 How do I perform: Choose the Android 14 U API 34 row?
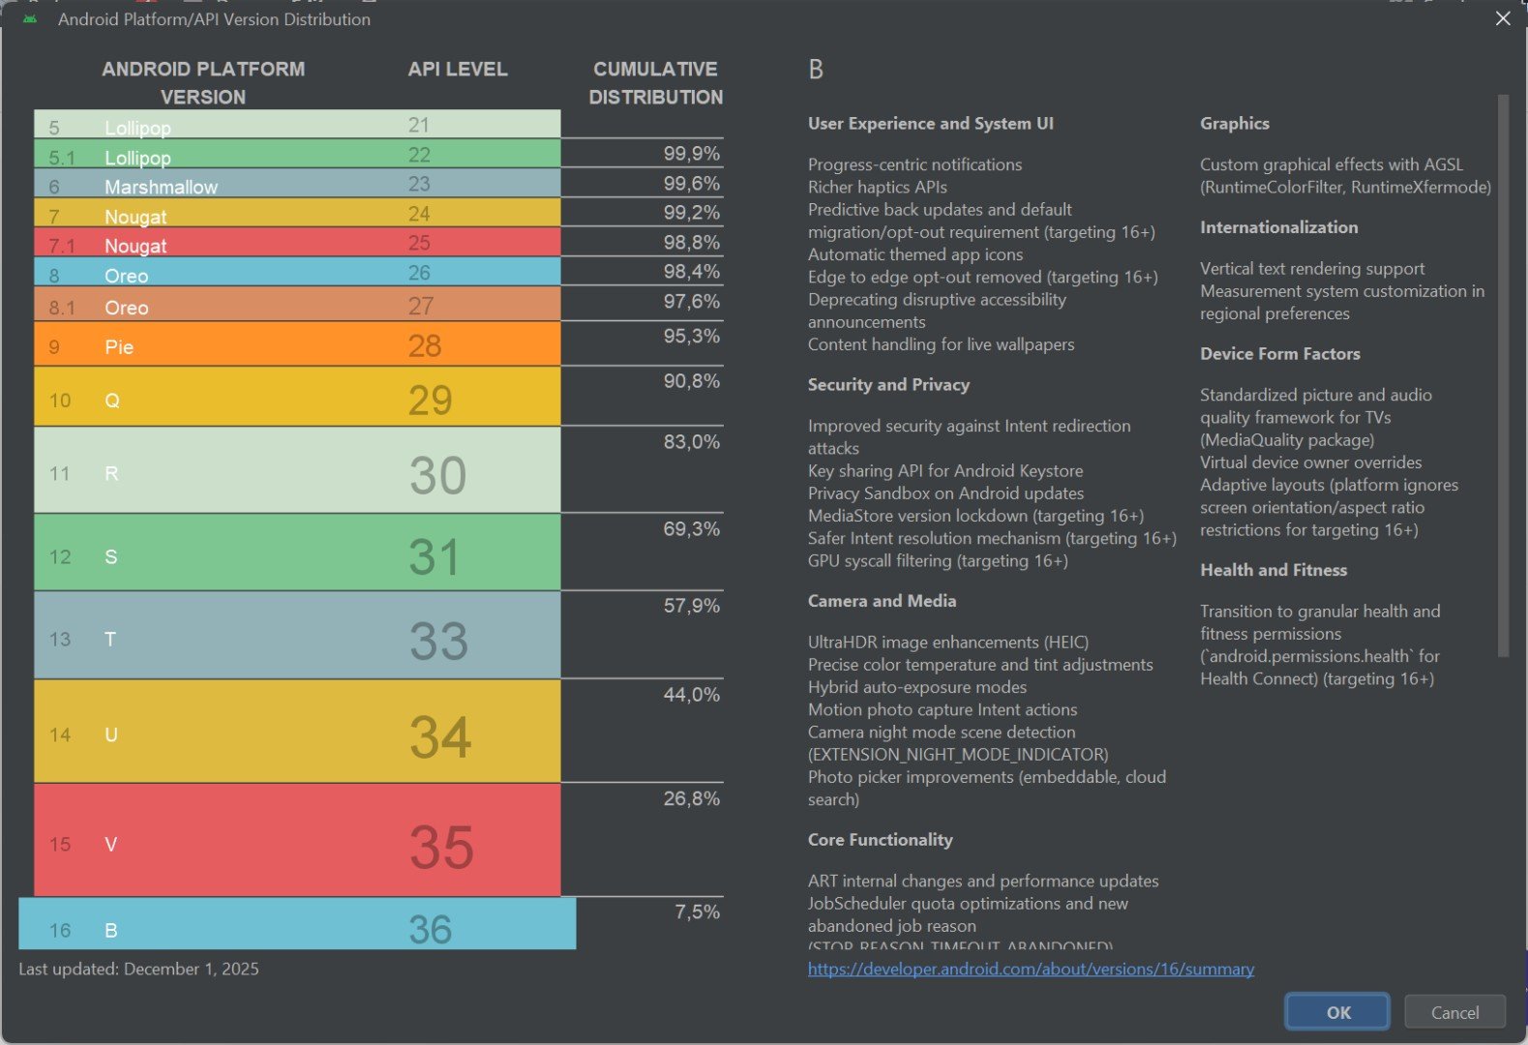pos(297,731)
